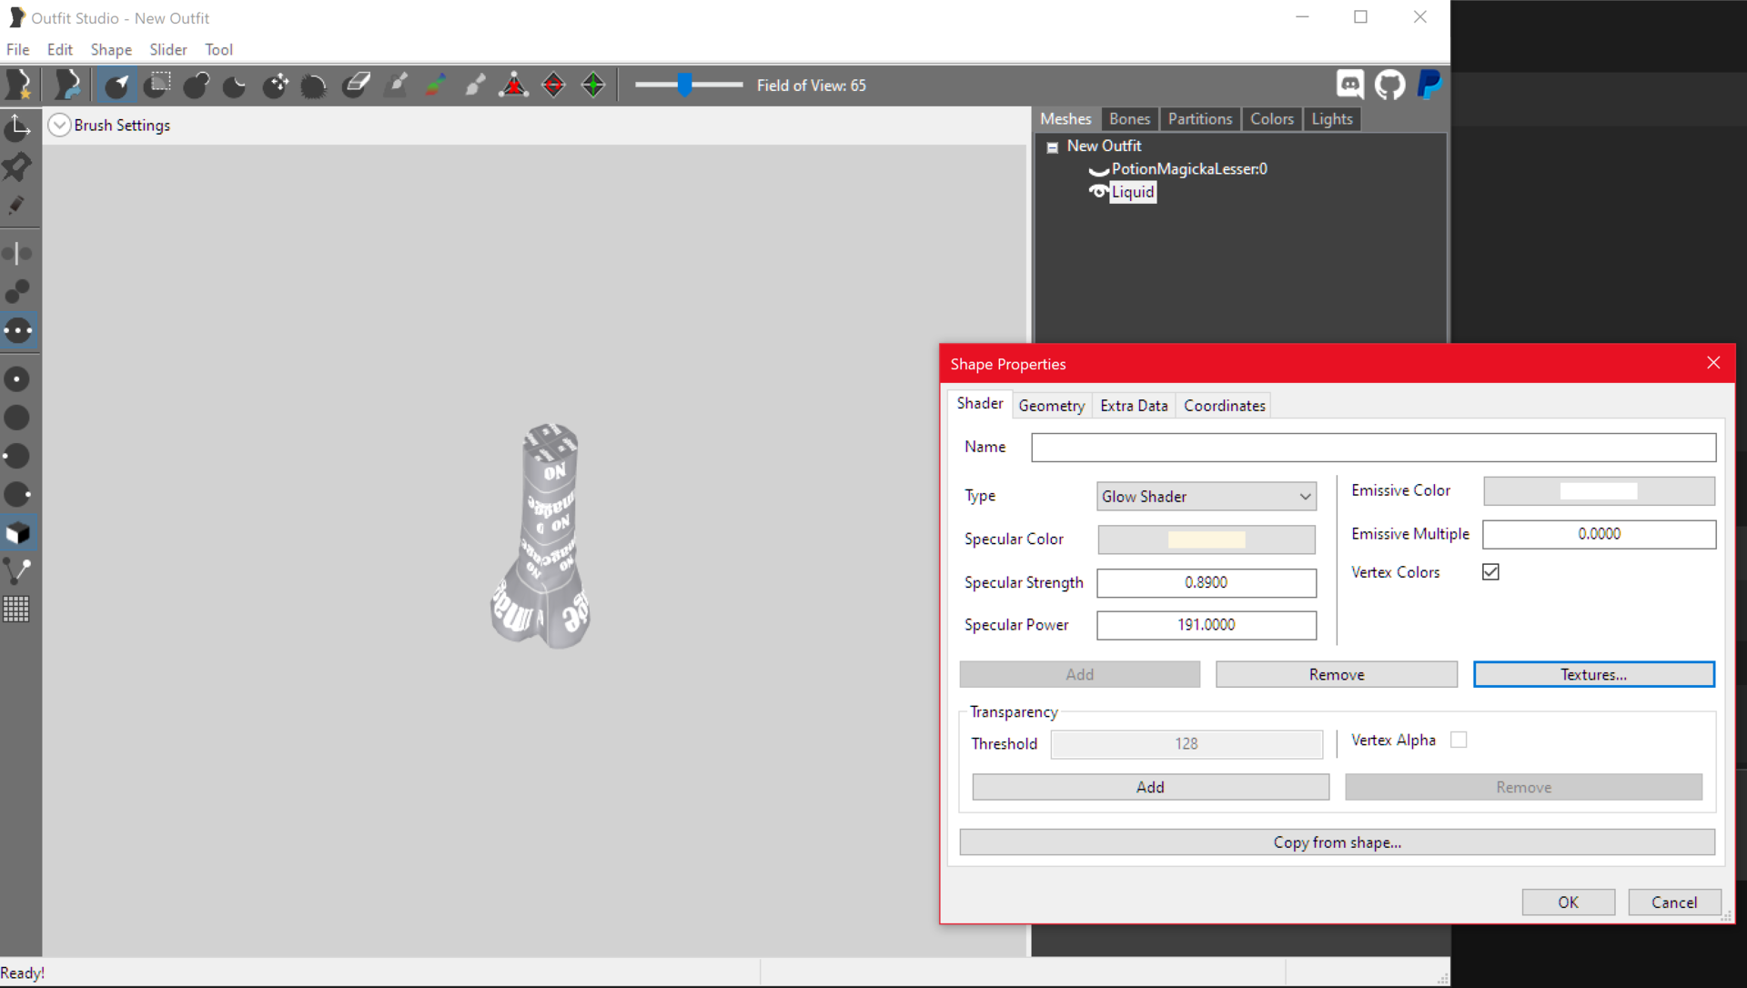Toggle the X-Mirror brush icon
1747x988 pixels.
pyautogui.click(x=17, y=253)
